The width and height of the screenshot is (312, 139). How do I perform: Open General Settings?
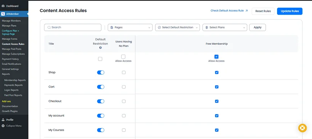point(10,69)
